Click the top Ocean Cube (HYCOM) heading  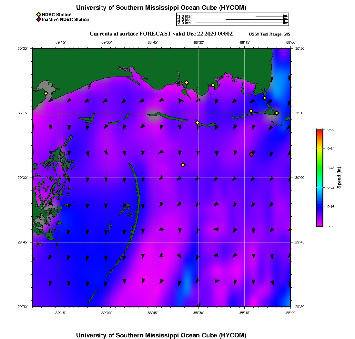(x=161, y=7)
